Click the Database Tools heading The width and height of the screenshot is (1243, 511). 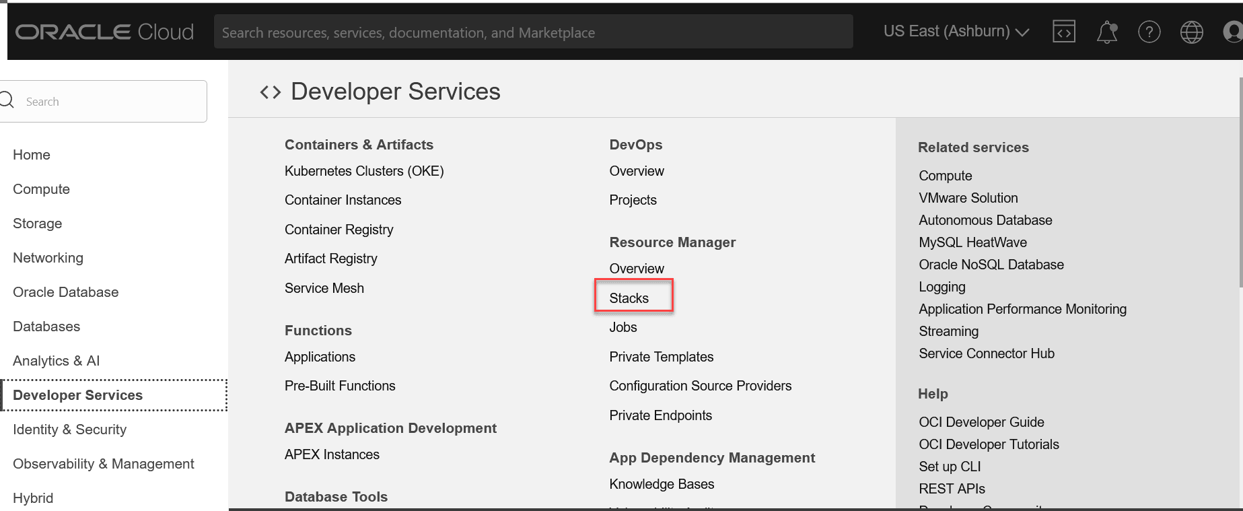tap(336, 497)
